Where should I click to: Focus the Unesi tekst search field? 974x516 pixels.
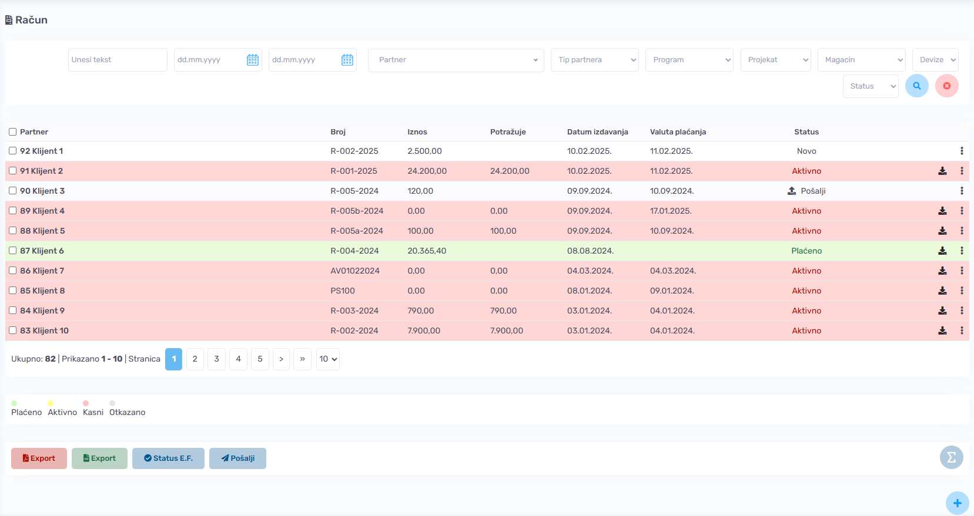point(118,60)
